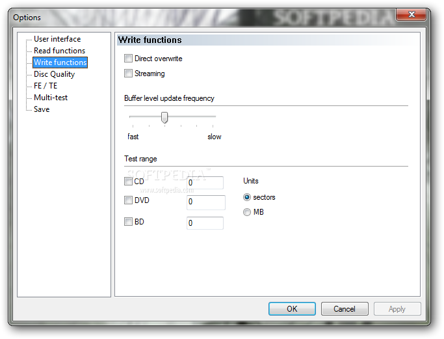Open the Save options page
Viewport: 444px width, 339px height.
[42, 109]
